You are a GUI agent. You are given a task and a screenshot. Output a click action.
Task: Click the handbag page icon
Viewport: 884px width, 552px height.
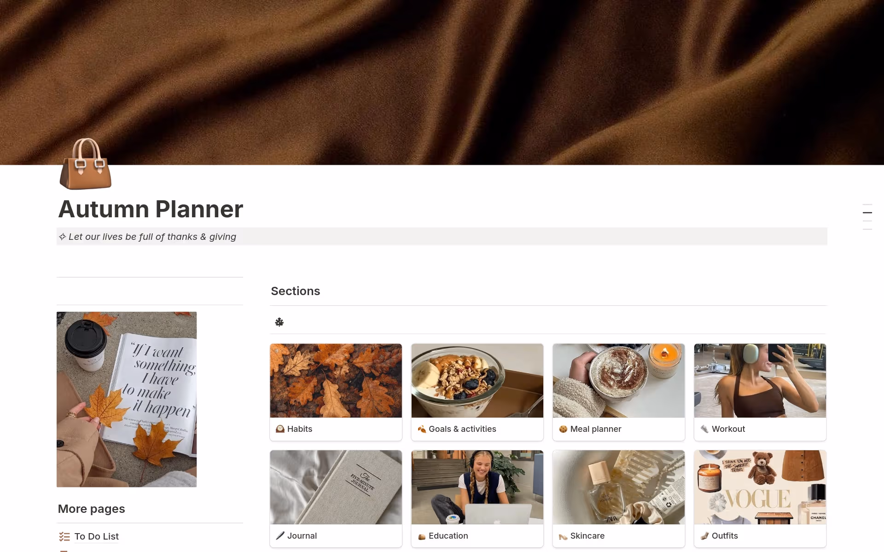[x=86, y=164]
